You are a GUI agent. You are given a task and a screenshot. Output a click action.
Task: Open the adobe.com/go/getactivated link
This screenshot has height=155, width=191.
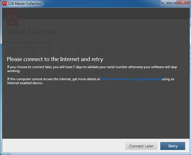click(x=131, y=79)
